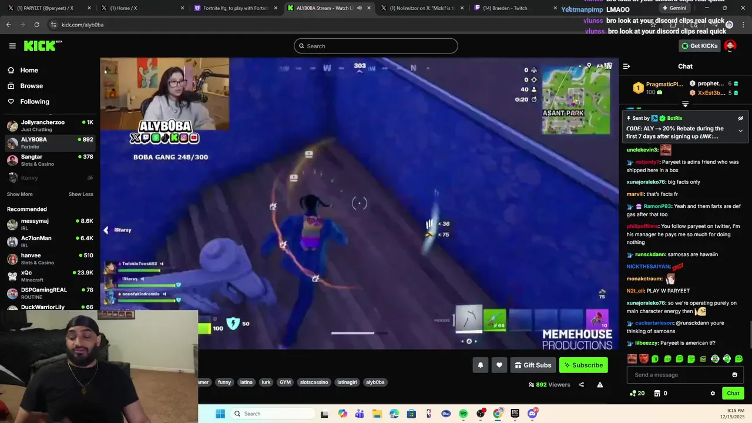
Task: Open File Explorer from taskbar
Action: pos(377,414)
